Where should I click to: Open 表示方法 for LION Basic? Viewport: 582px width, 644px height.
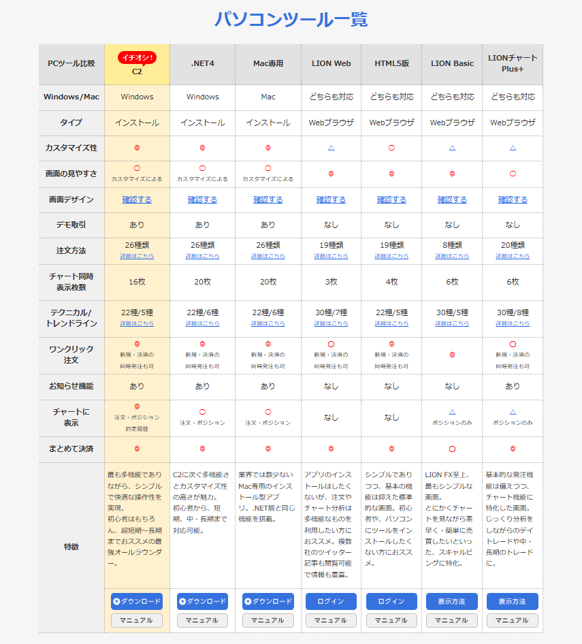coord(452,602)
